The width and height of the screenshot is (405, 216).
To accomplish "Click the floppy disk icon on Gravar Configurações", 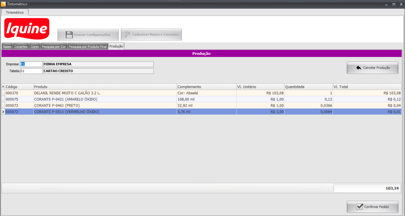I will 69,34.
